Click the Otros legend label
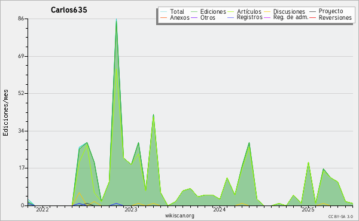The height and width of the screenshot is (221, 359). 208,17
